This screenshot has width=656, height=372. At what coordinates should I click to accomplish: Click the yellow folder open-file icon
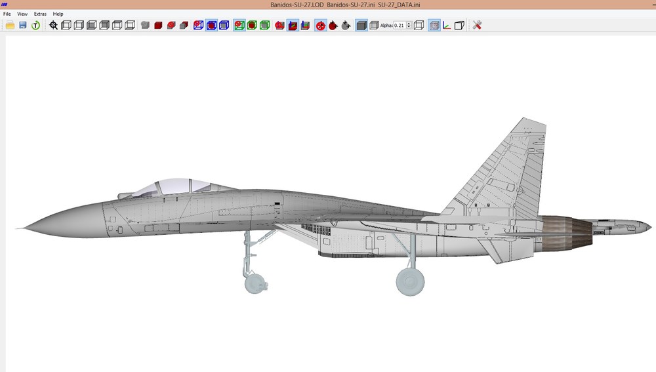10,25
